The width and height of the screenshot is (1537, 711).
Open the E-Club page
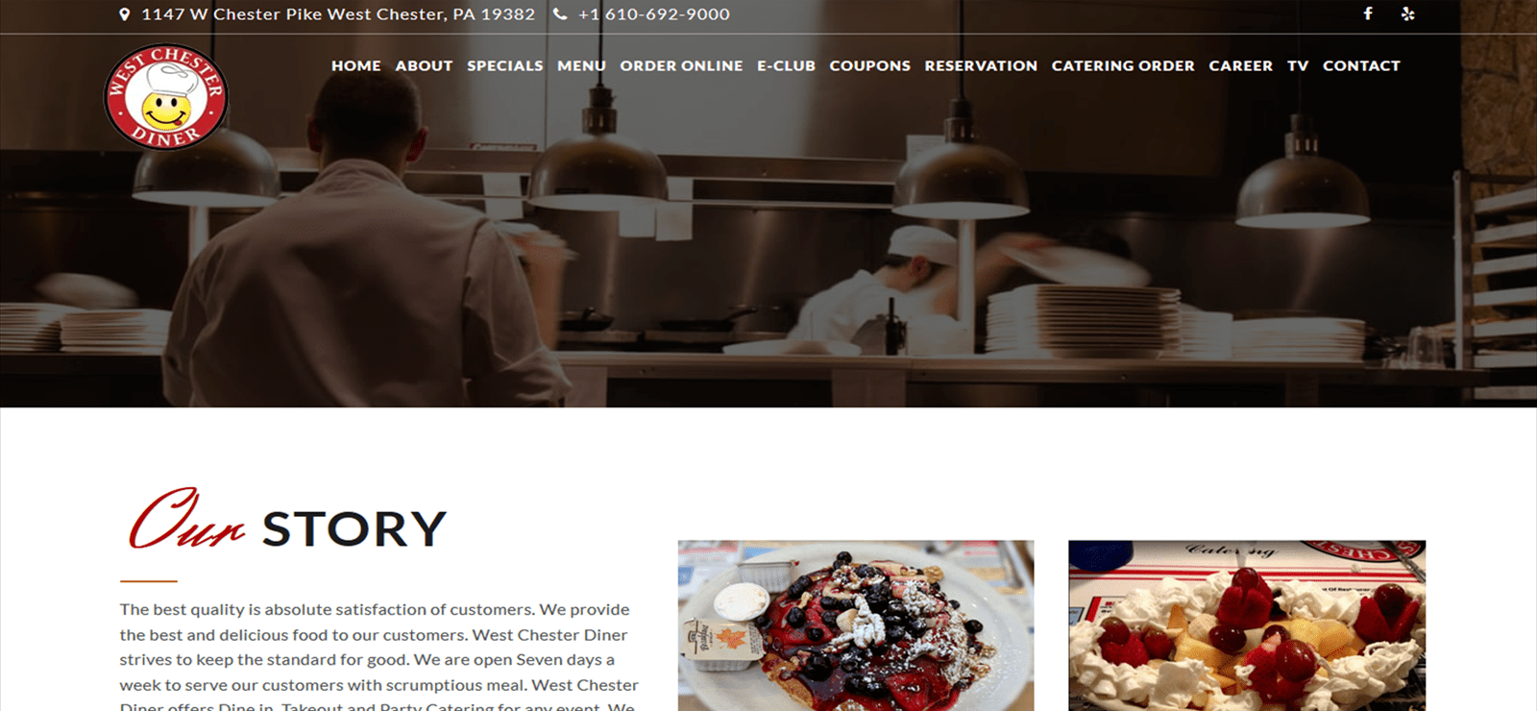click(786, 66)
